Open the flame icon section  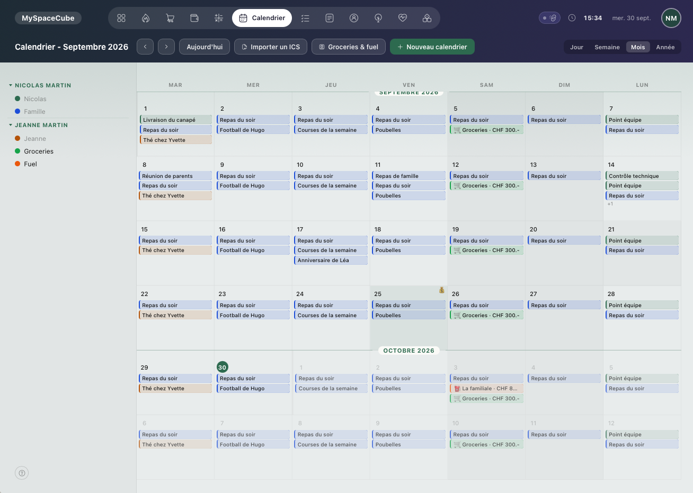(146, 18)
